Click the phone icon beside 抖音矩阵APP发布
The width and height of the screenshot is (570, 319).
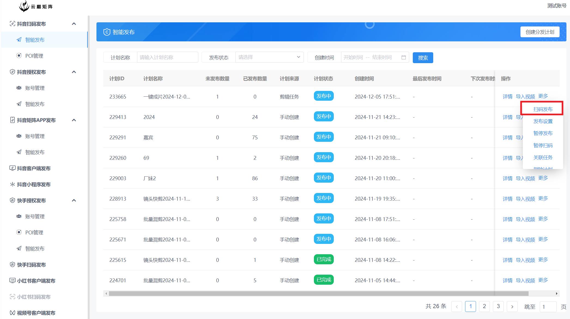pyautogui.click(x=12, y=120)
